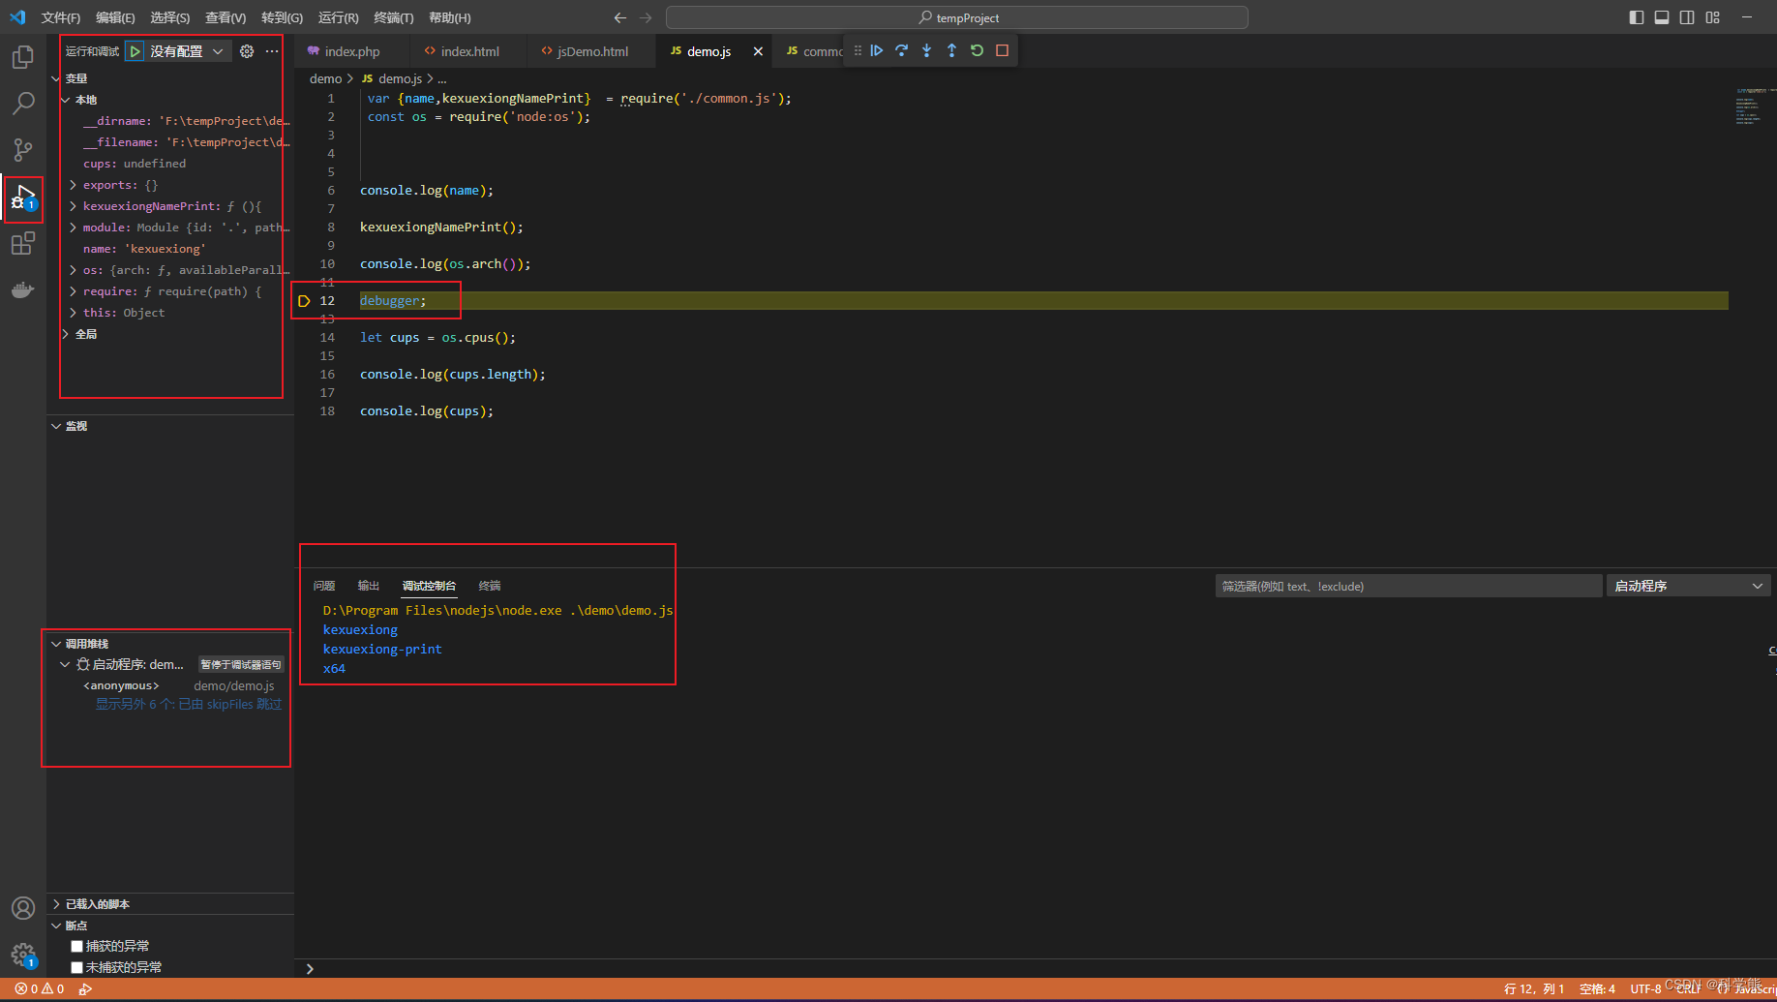Click the 行 12, 列 1 status item
The width and height of the screenshot is (1777, 1002).
click(x=1534, y=988)
